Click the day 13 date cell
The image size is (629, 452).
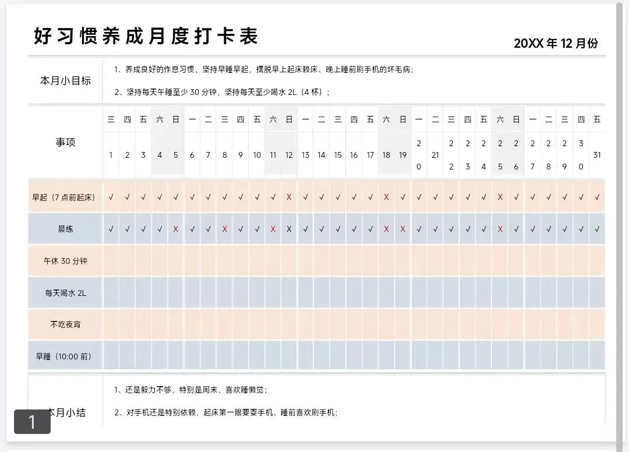pos(305,155)
